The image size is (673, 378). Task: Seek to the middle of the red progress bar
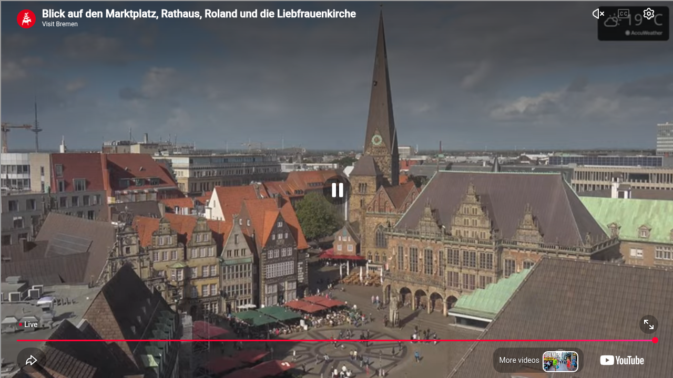tap(336, 340)
